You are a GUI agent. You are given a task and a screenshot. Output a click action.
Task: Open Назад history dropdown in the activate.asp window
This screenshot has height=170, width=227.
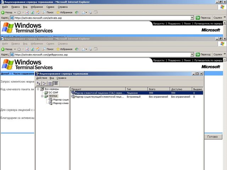(x=15, y=12)
